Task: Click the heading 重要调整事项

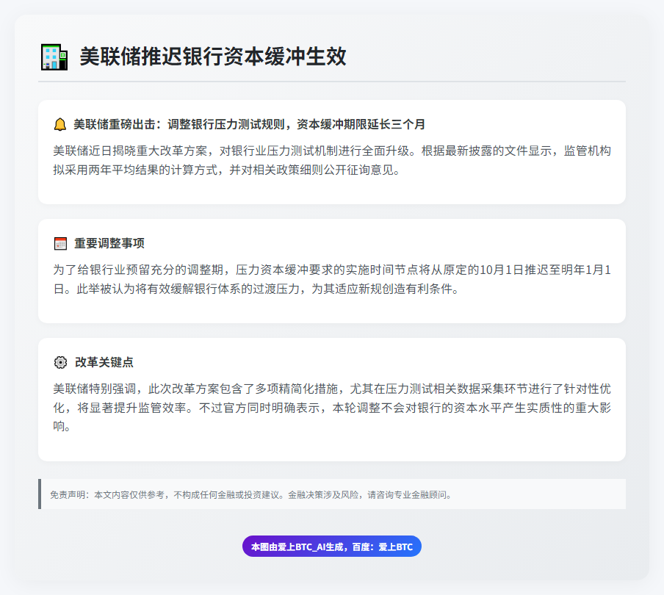Action: tap(109, 243)
